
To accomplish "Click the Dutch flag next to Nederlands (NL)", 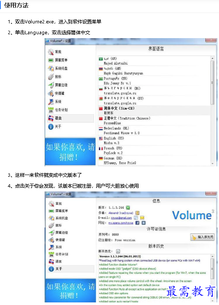I will pyautogui.click(x=101, y=128).
